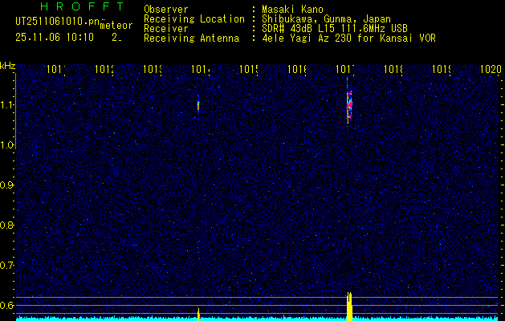
Task: Click the bright red meteor echo
Action: pos(348,104)
